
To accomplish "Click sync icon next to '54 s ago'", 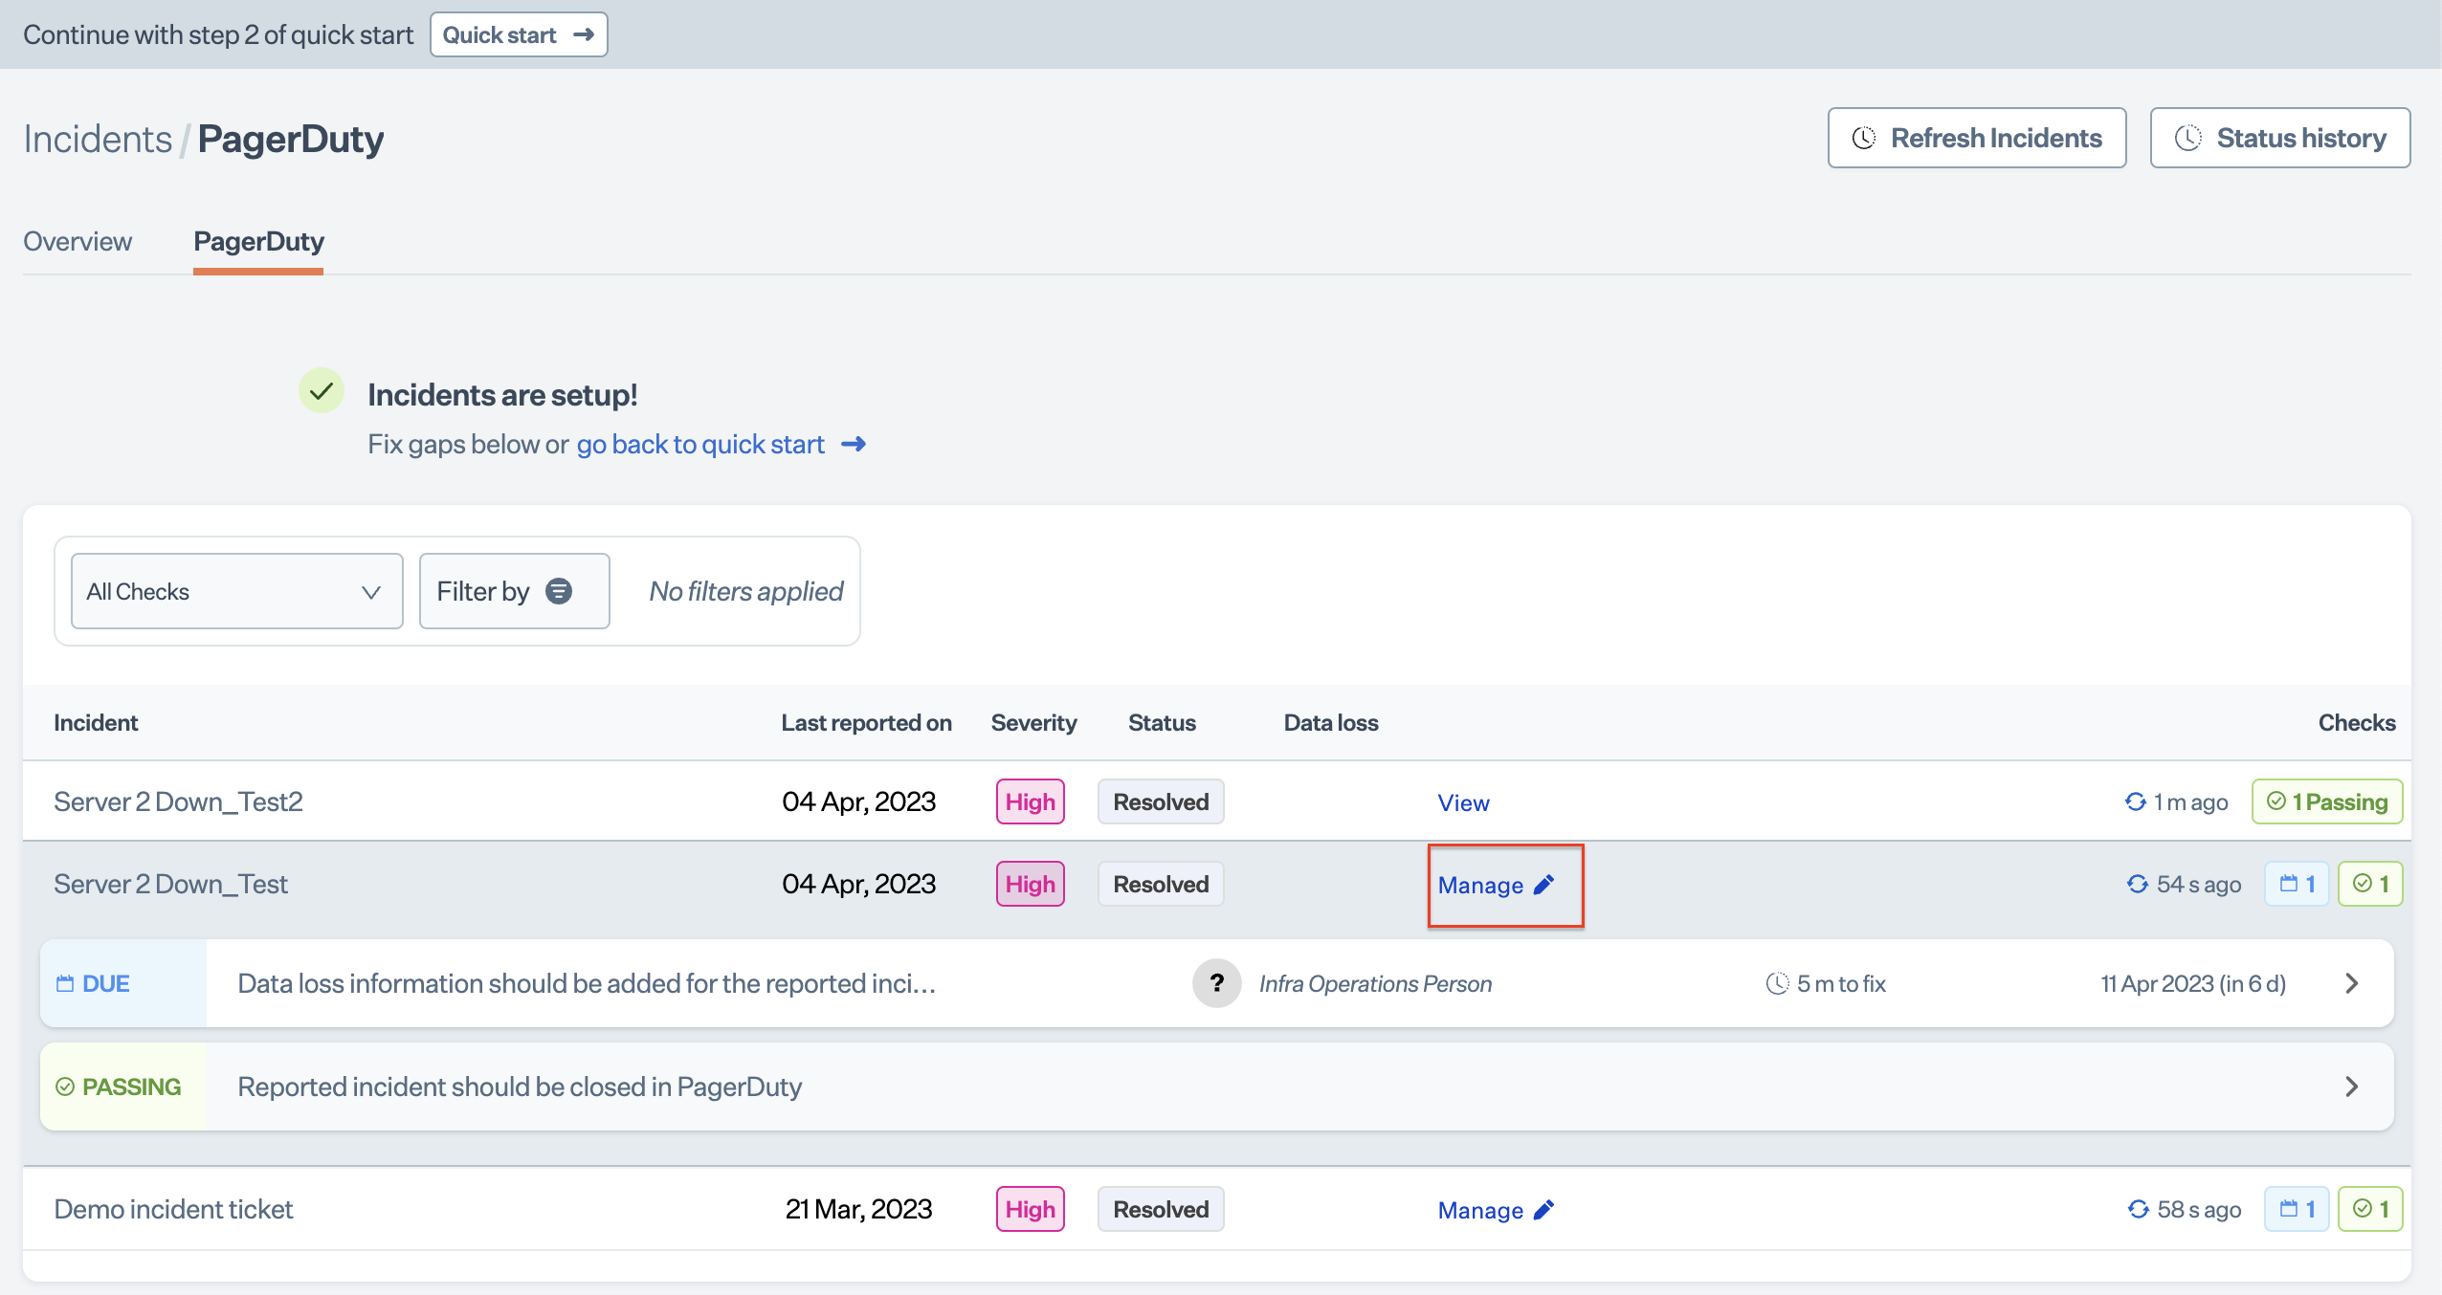I will tap(2137, 884).
